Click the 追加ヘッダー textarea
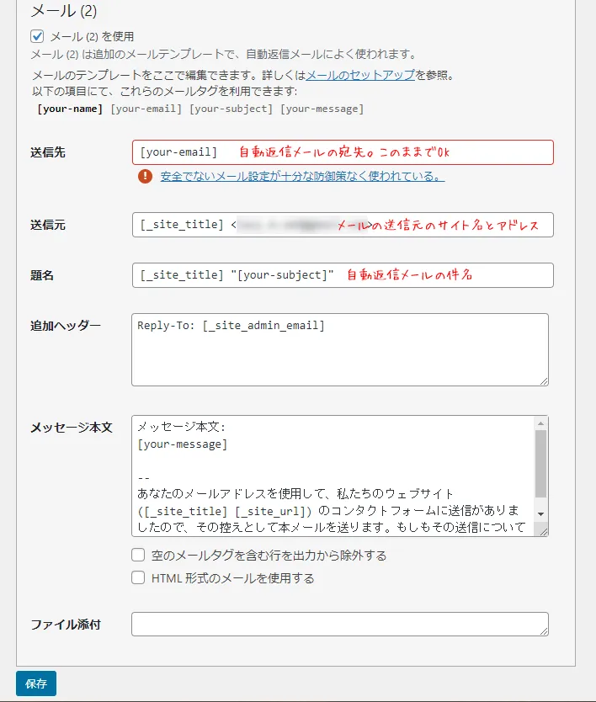This screenshot has height=702, width=596. point(339,349)
